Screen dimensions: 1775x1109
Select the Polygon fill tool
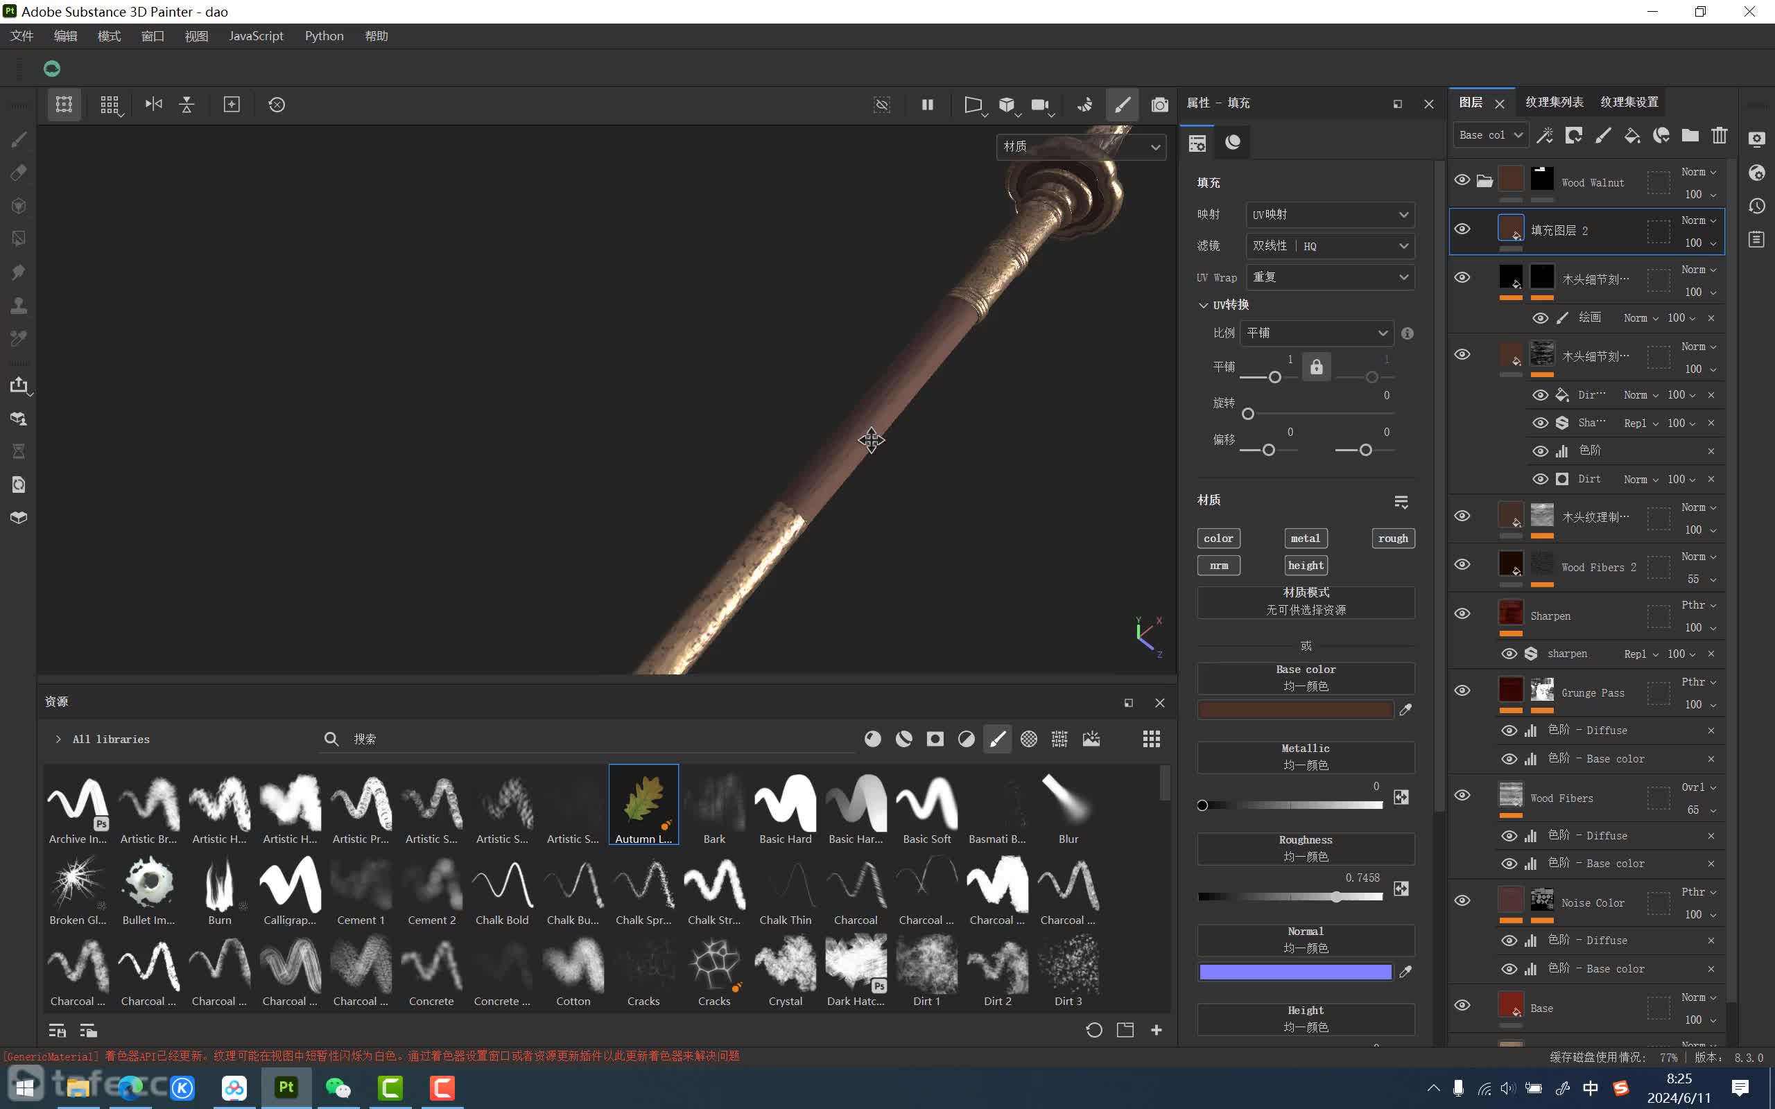(19, 238)
